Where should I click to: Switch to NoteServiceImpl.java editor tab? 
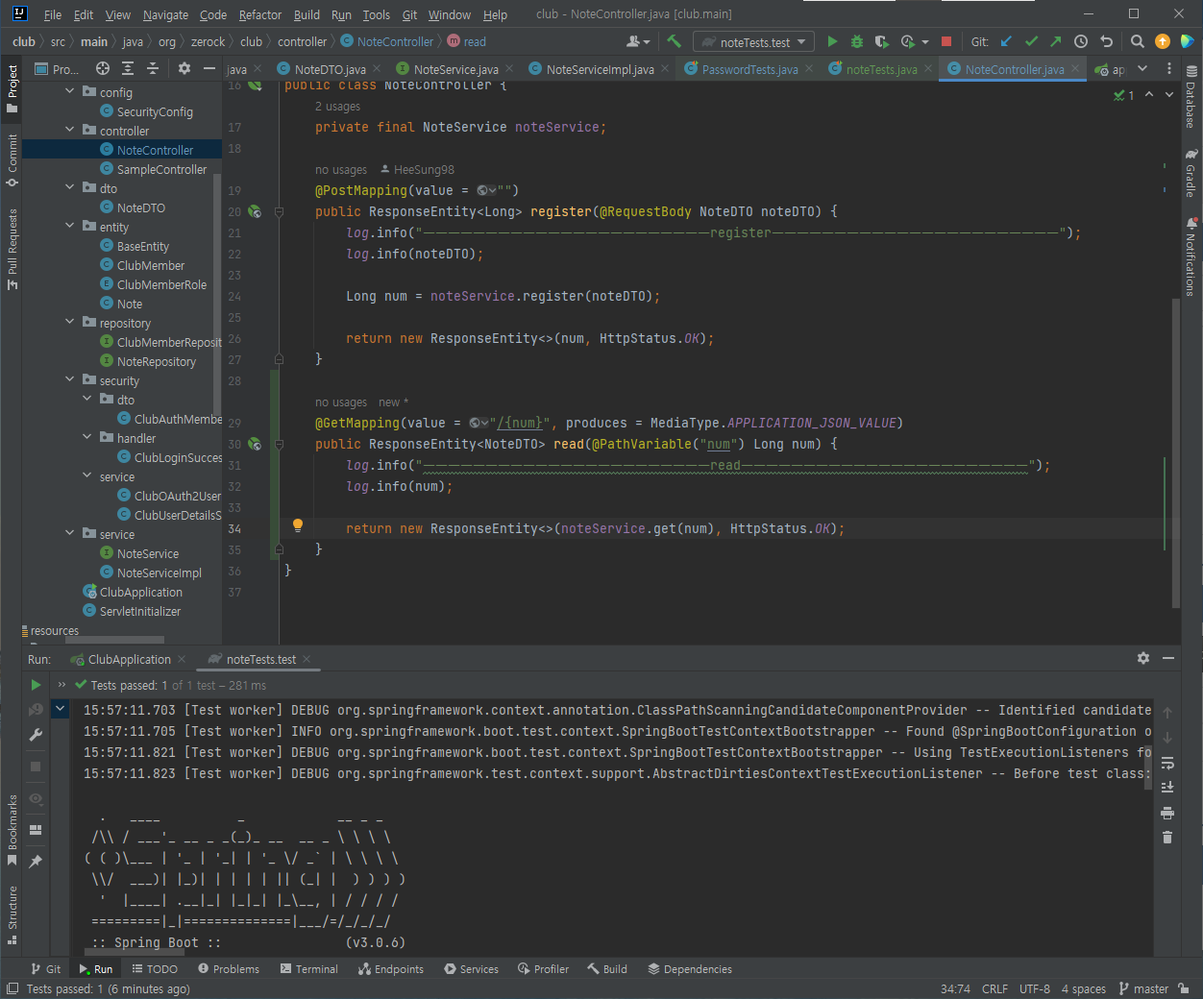coord(601,69)
